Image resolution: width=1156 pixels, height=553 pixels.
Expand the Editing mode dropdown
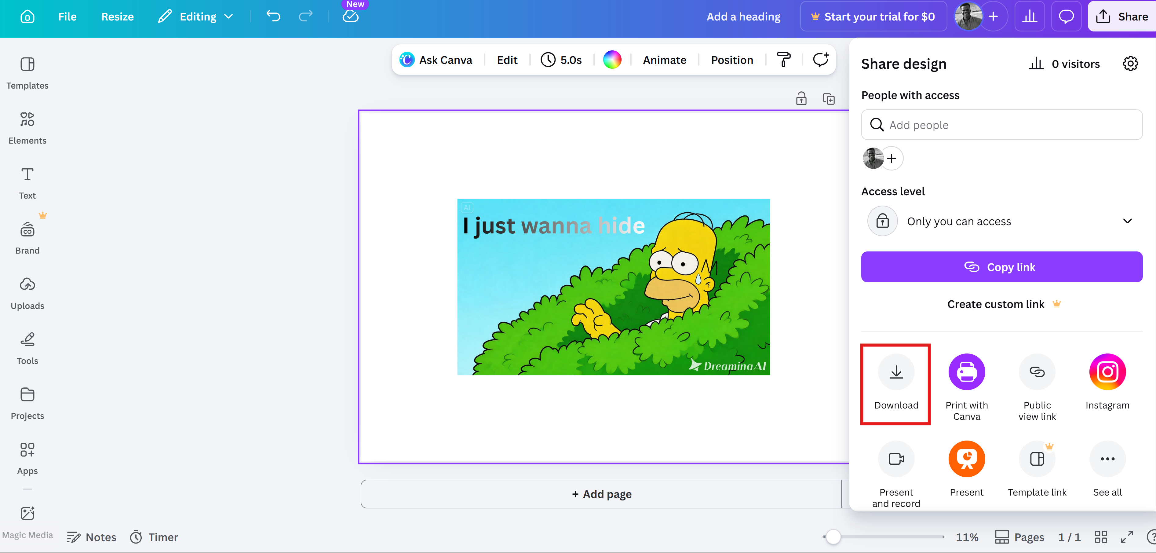pyautogui.click(x=196, y=16)
